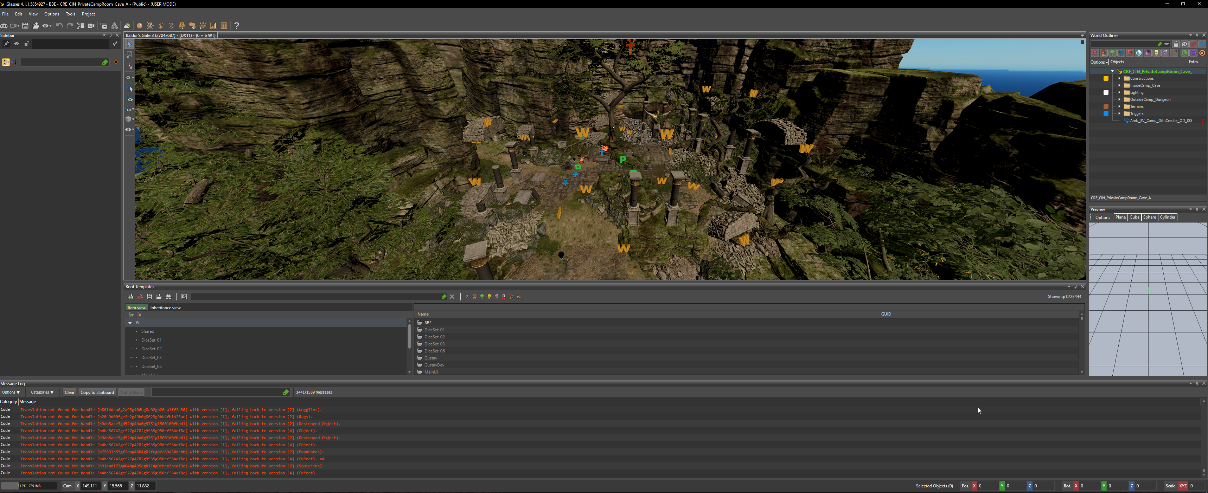Click the orange sphere icon in the toolbar
The width and height of the screenshot is (1208, 493).
click(x=140, y=26)
